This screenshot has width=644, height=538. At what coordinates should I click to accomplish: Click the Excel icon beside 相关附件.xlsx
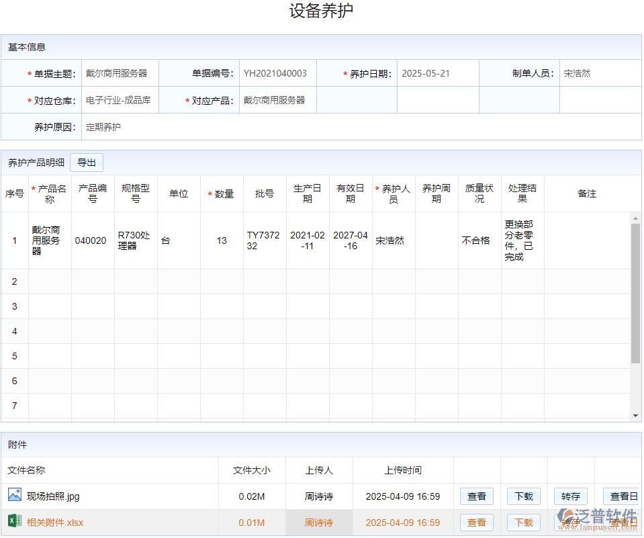point(14,522)
